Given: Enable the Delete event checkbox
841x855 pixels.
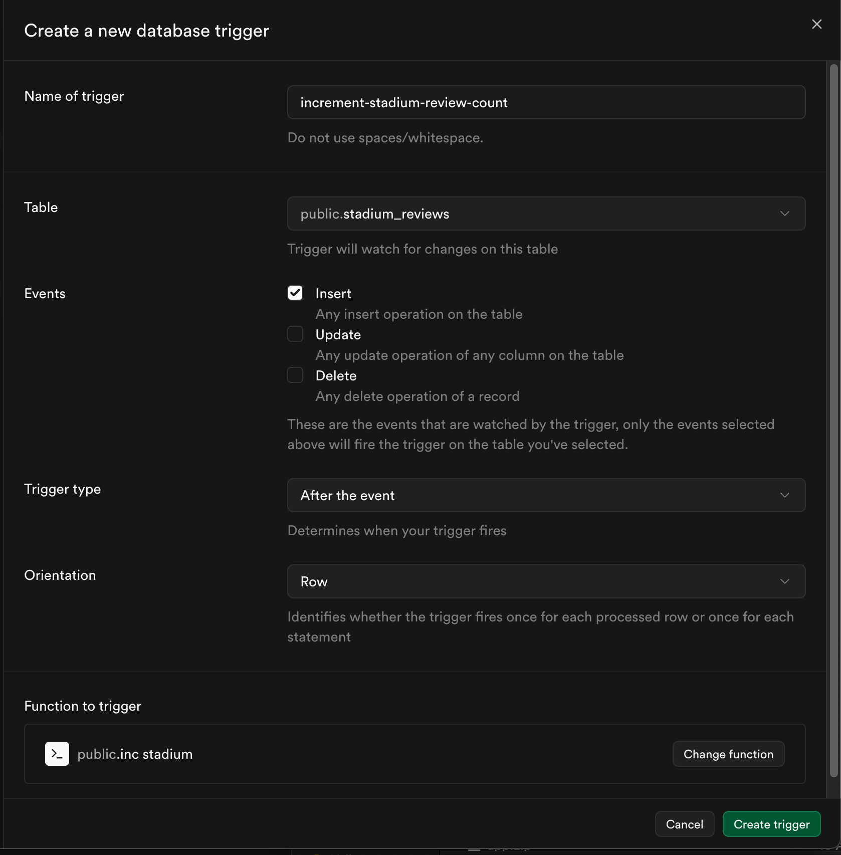Looking at the screenshot, I should point(295,375).
